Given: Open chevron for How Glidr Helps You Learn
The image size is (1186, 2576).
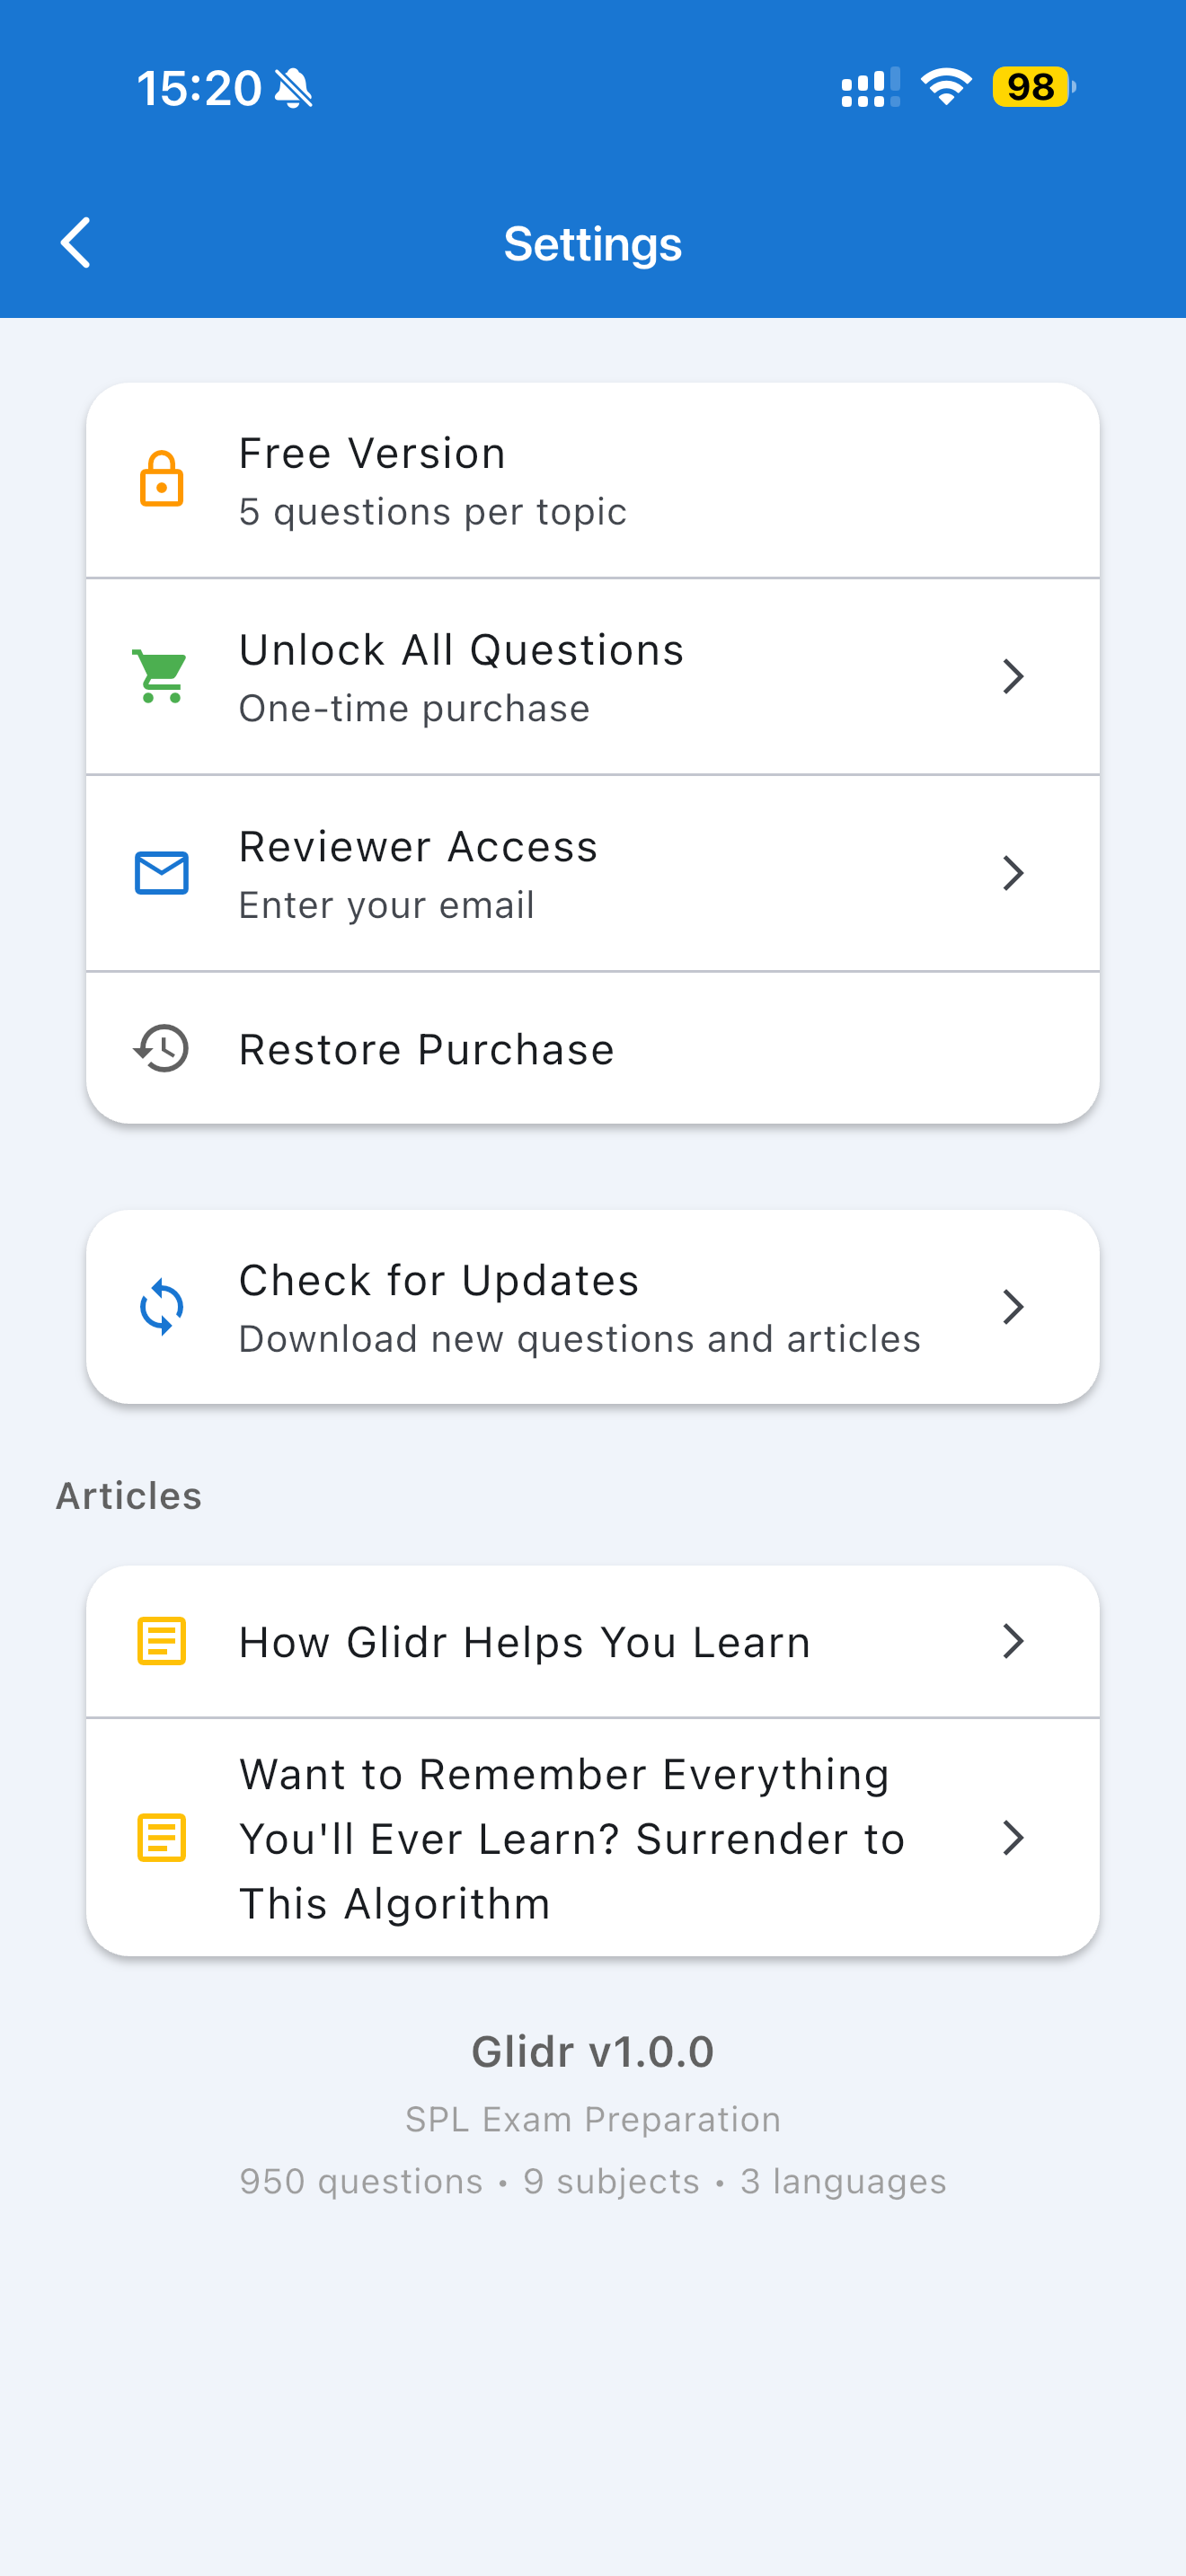Looking at the screenshot, I should (x=1012, y=1641).
